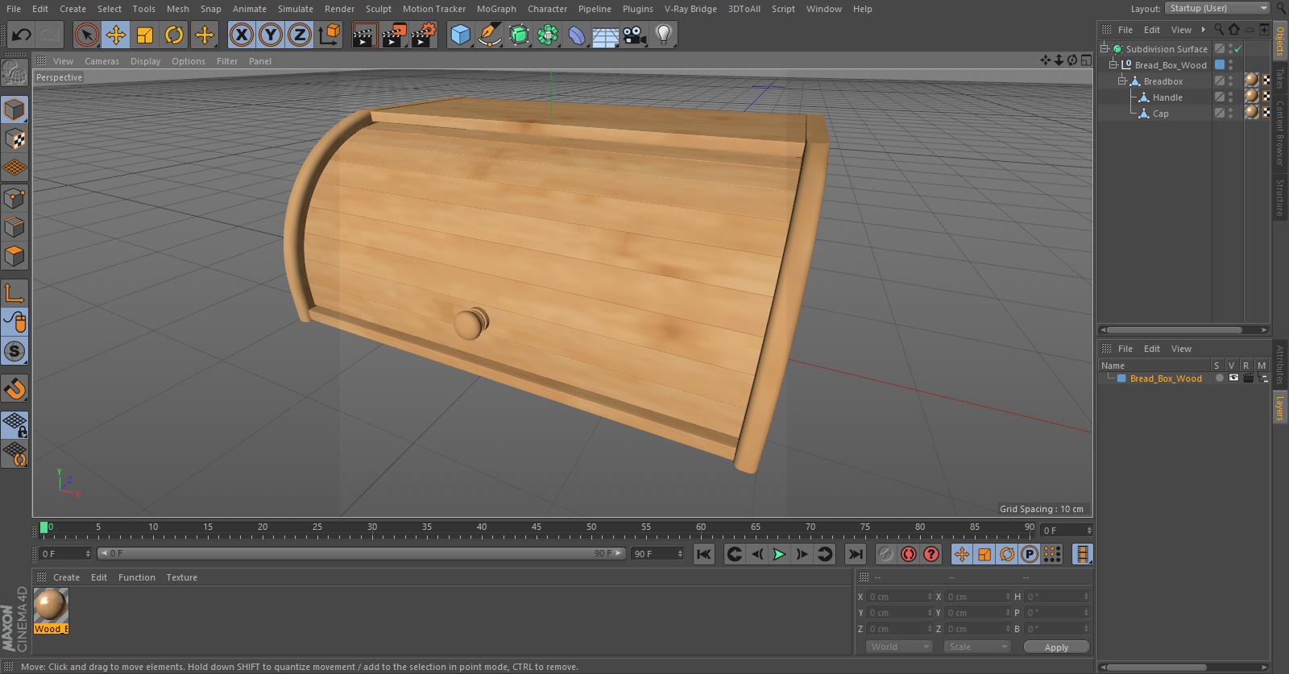Go to start of animation

point(704,554)
